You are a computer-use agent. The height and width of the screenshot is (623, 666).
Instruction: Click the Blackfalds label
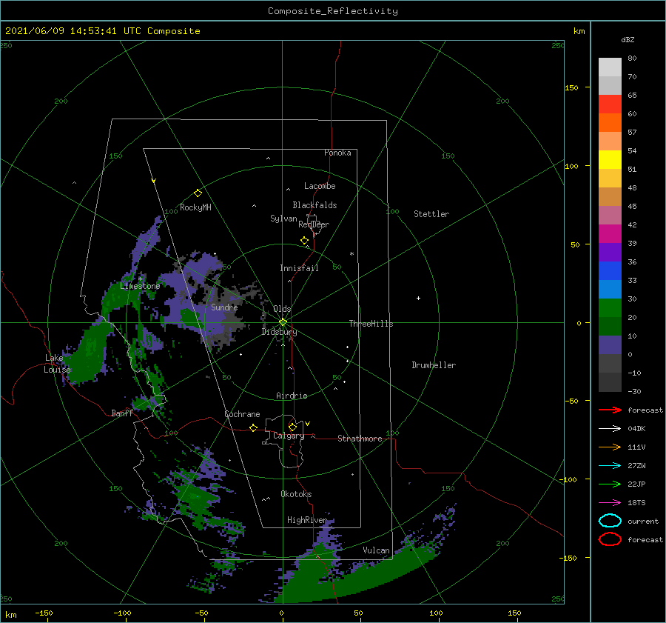314,205
